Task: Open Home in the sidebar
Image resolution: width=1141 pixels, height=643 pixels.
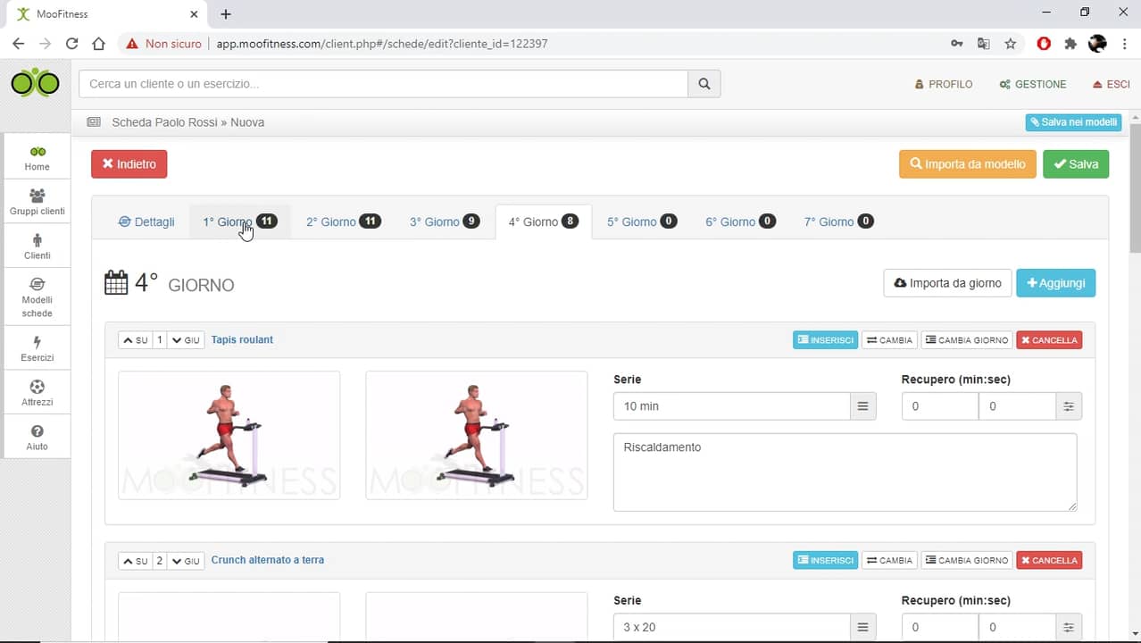Action: point(37,158)
